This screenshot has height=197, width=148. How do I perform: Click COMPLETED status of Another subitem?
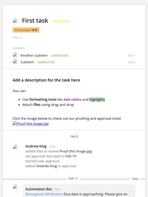[x=60, y=55]
